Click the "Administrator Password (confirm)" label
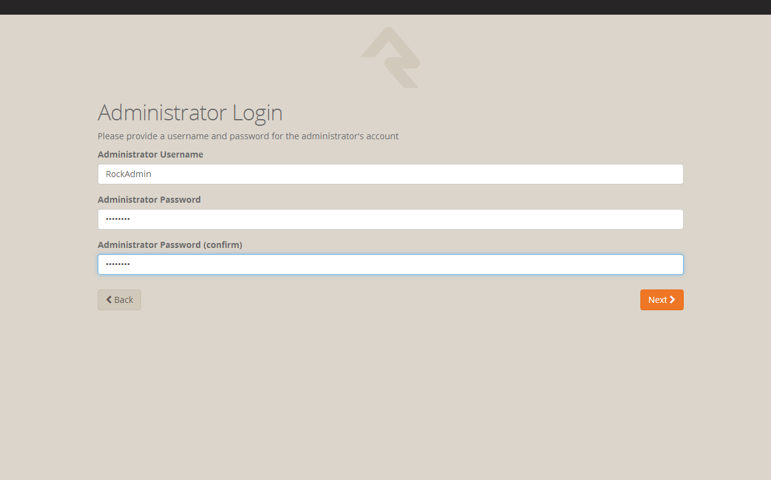Viewport: 771px width, 480px height. [170, 245]
